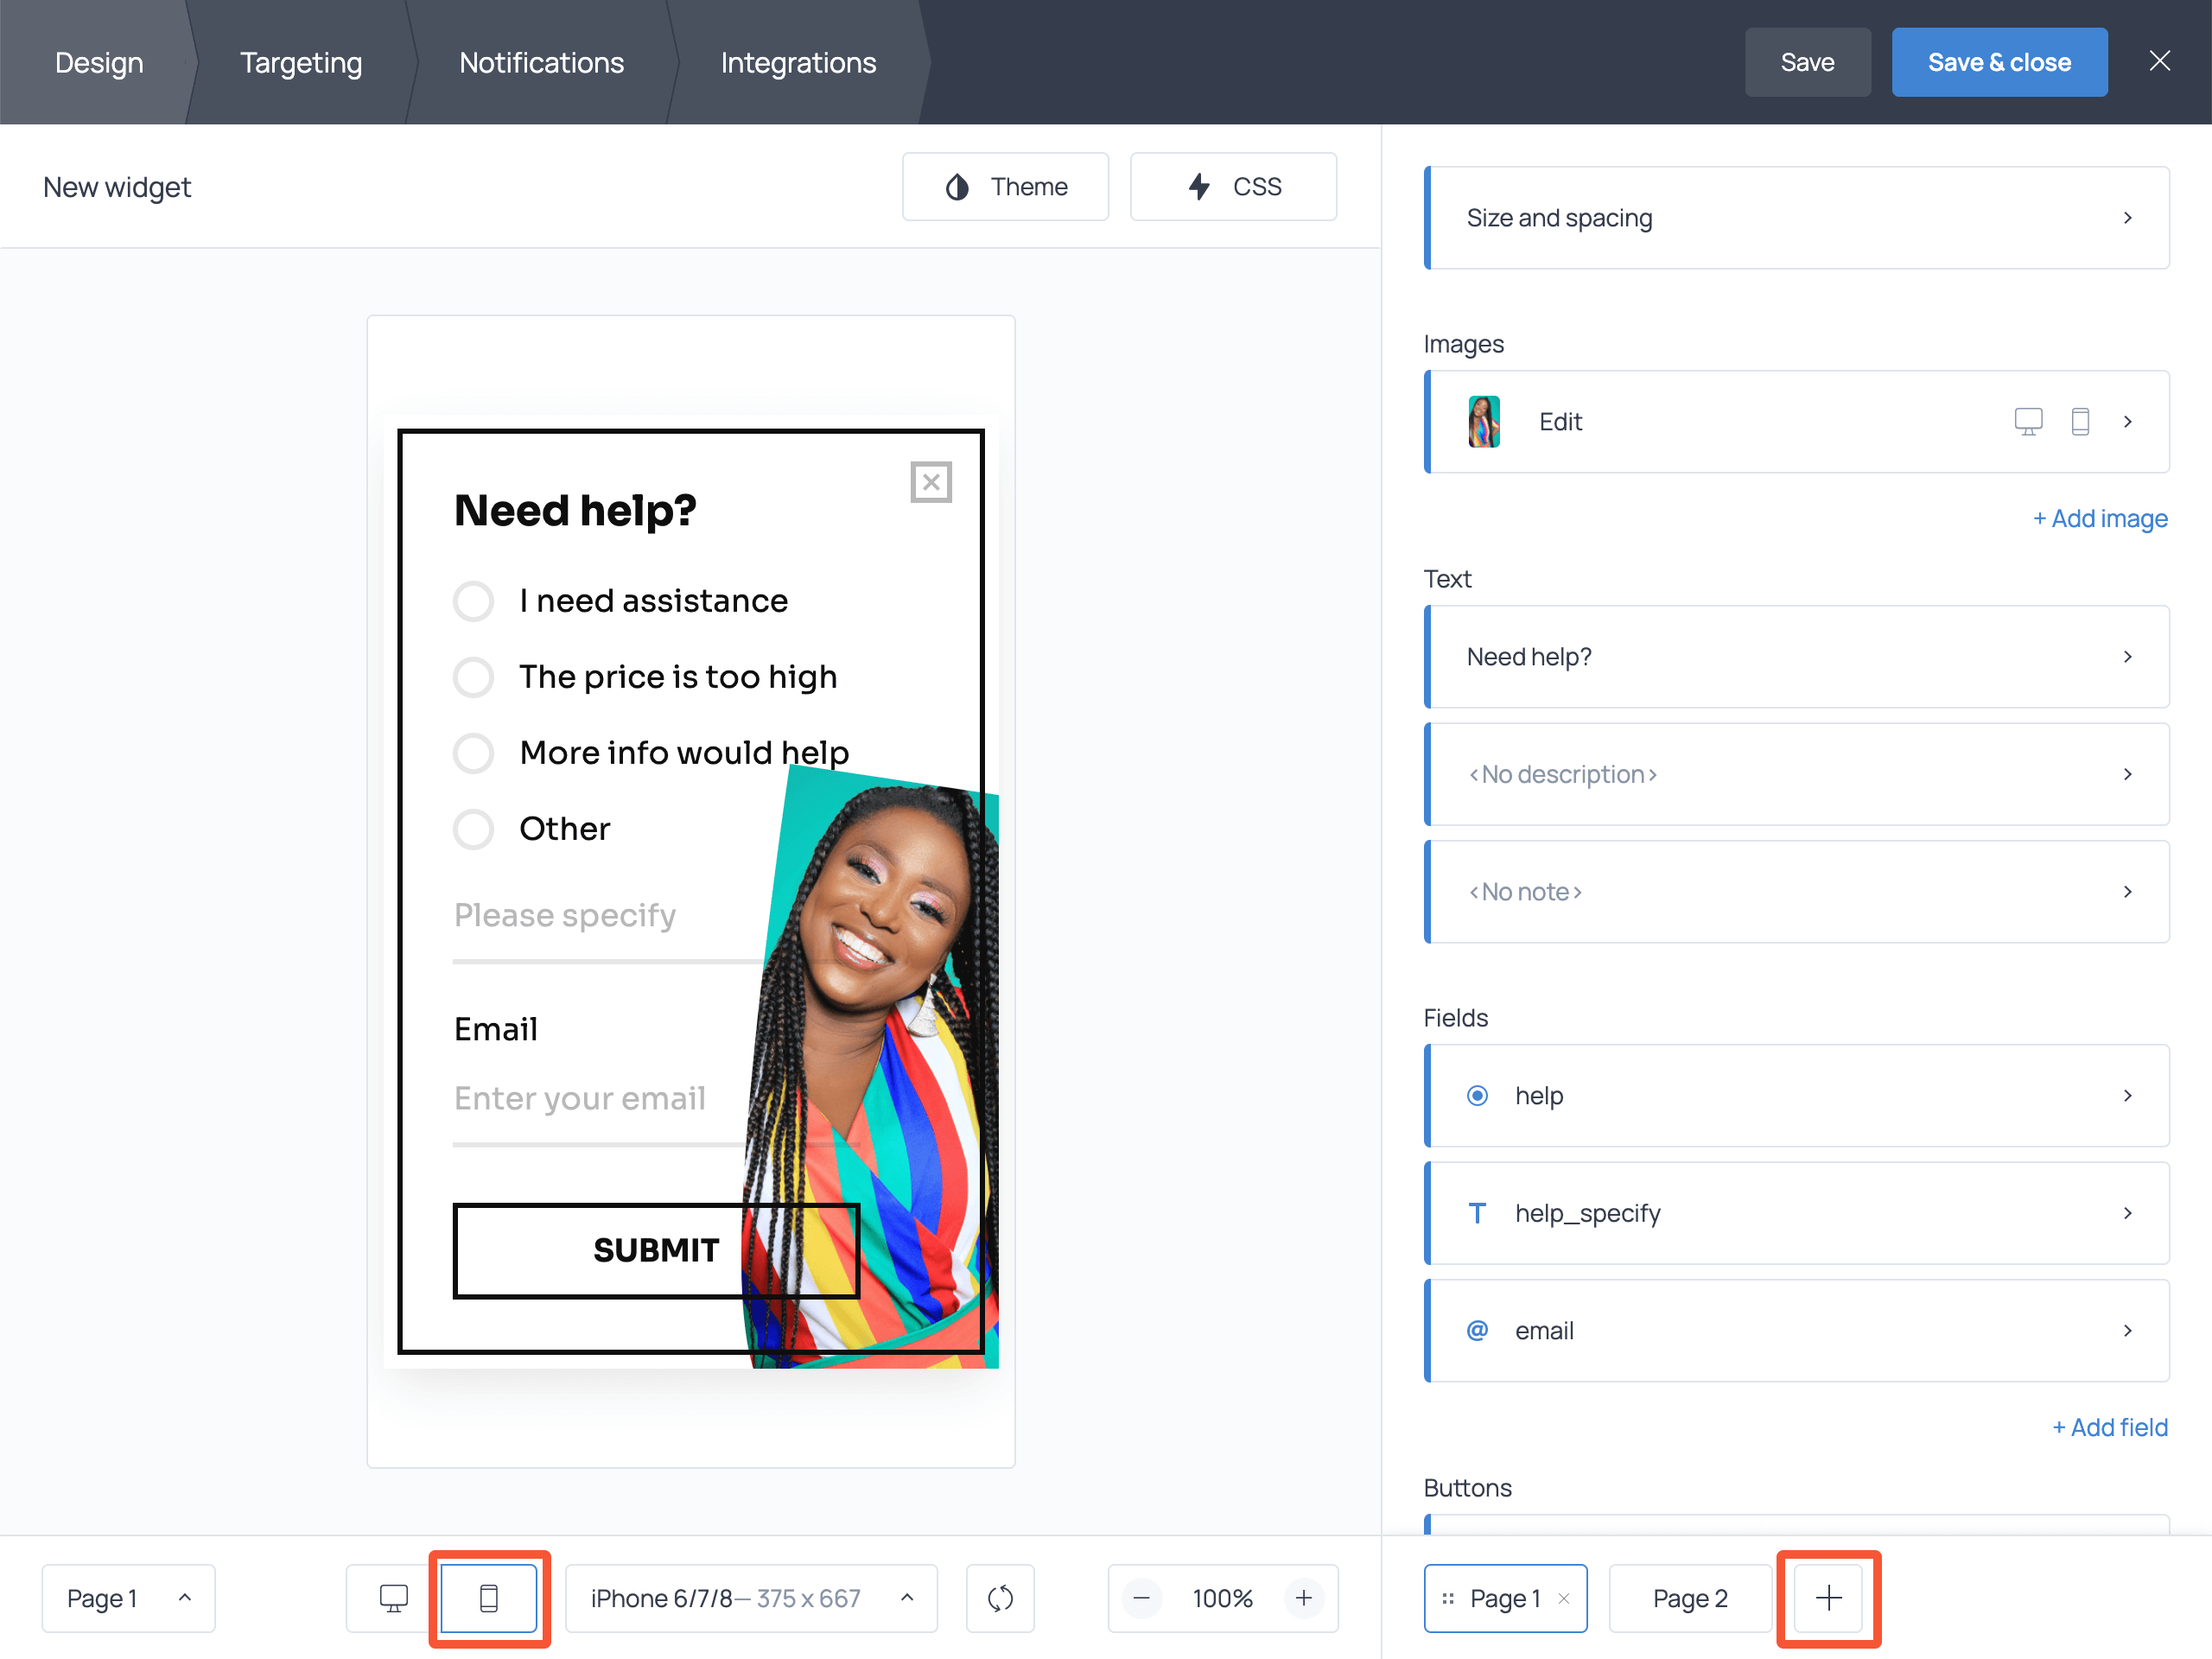Click the + Add field link
The width and height of the screenshot is (2212, 1659).
click(x=2109, y=1426)
